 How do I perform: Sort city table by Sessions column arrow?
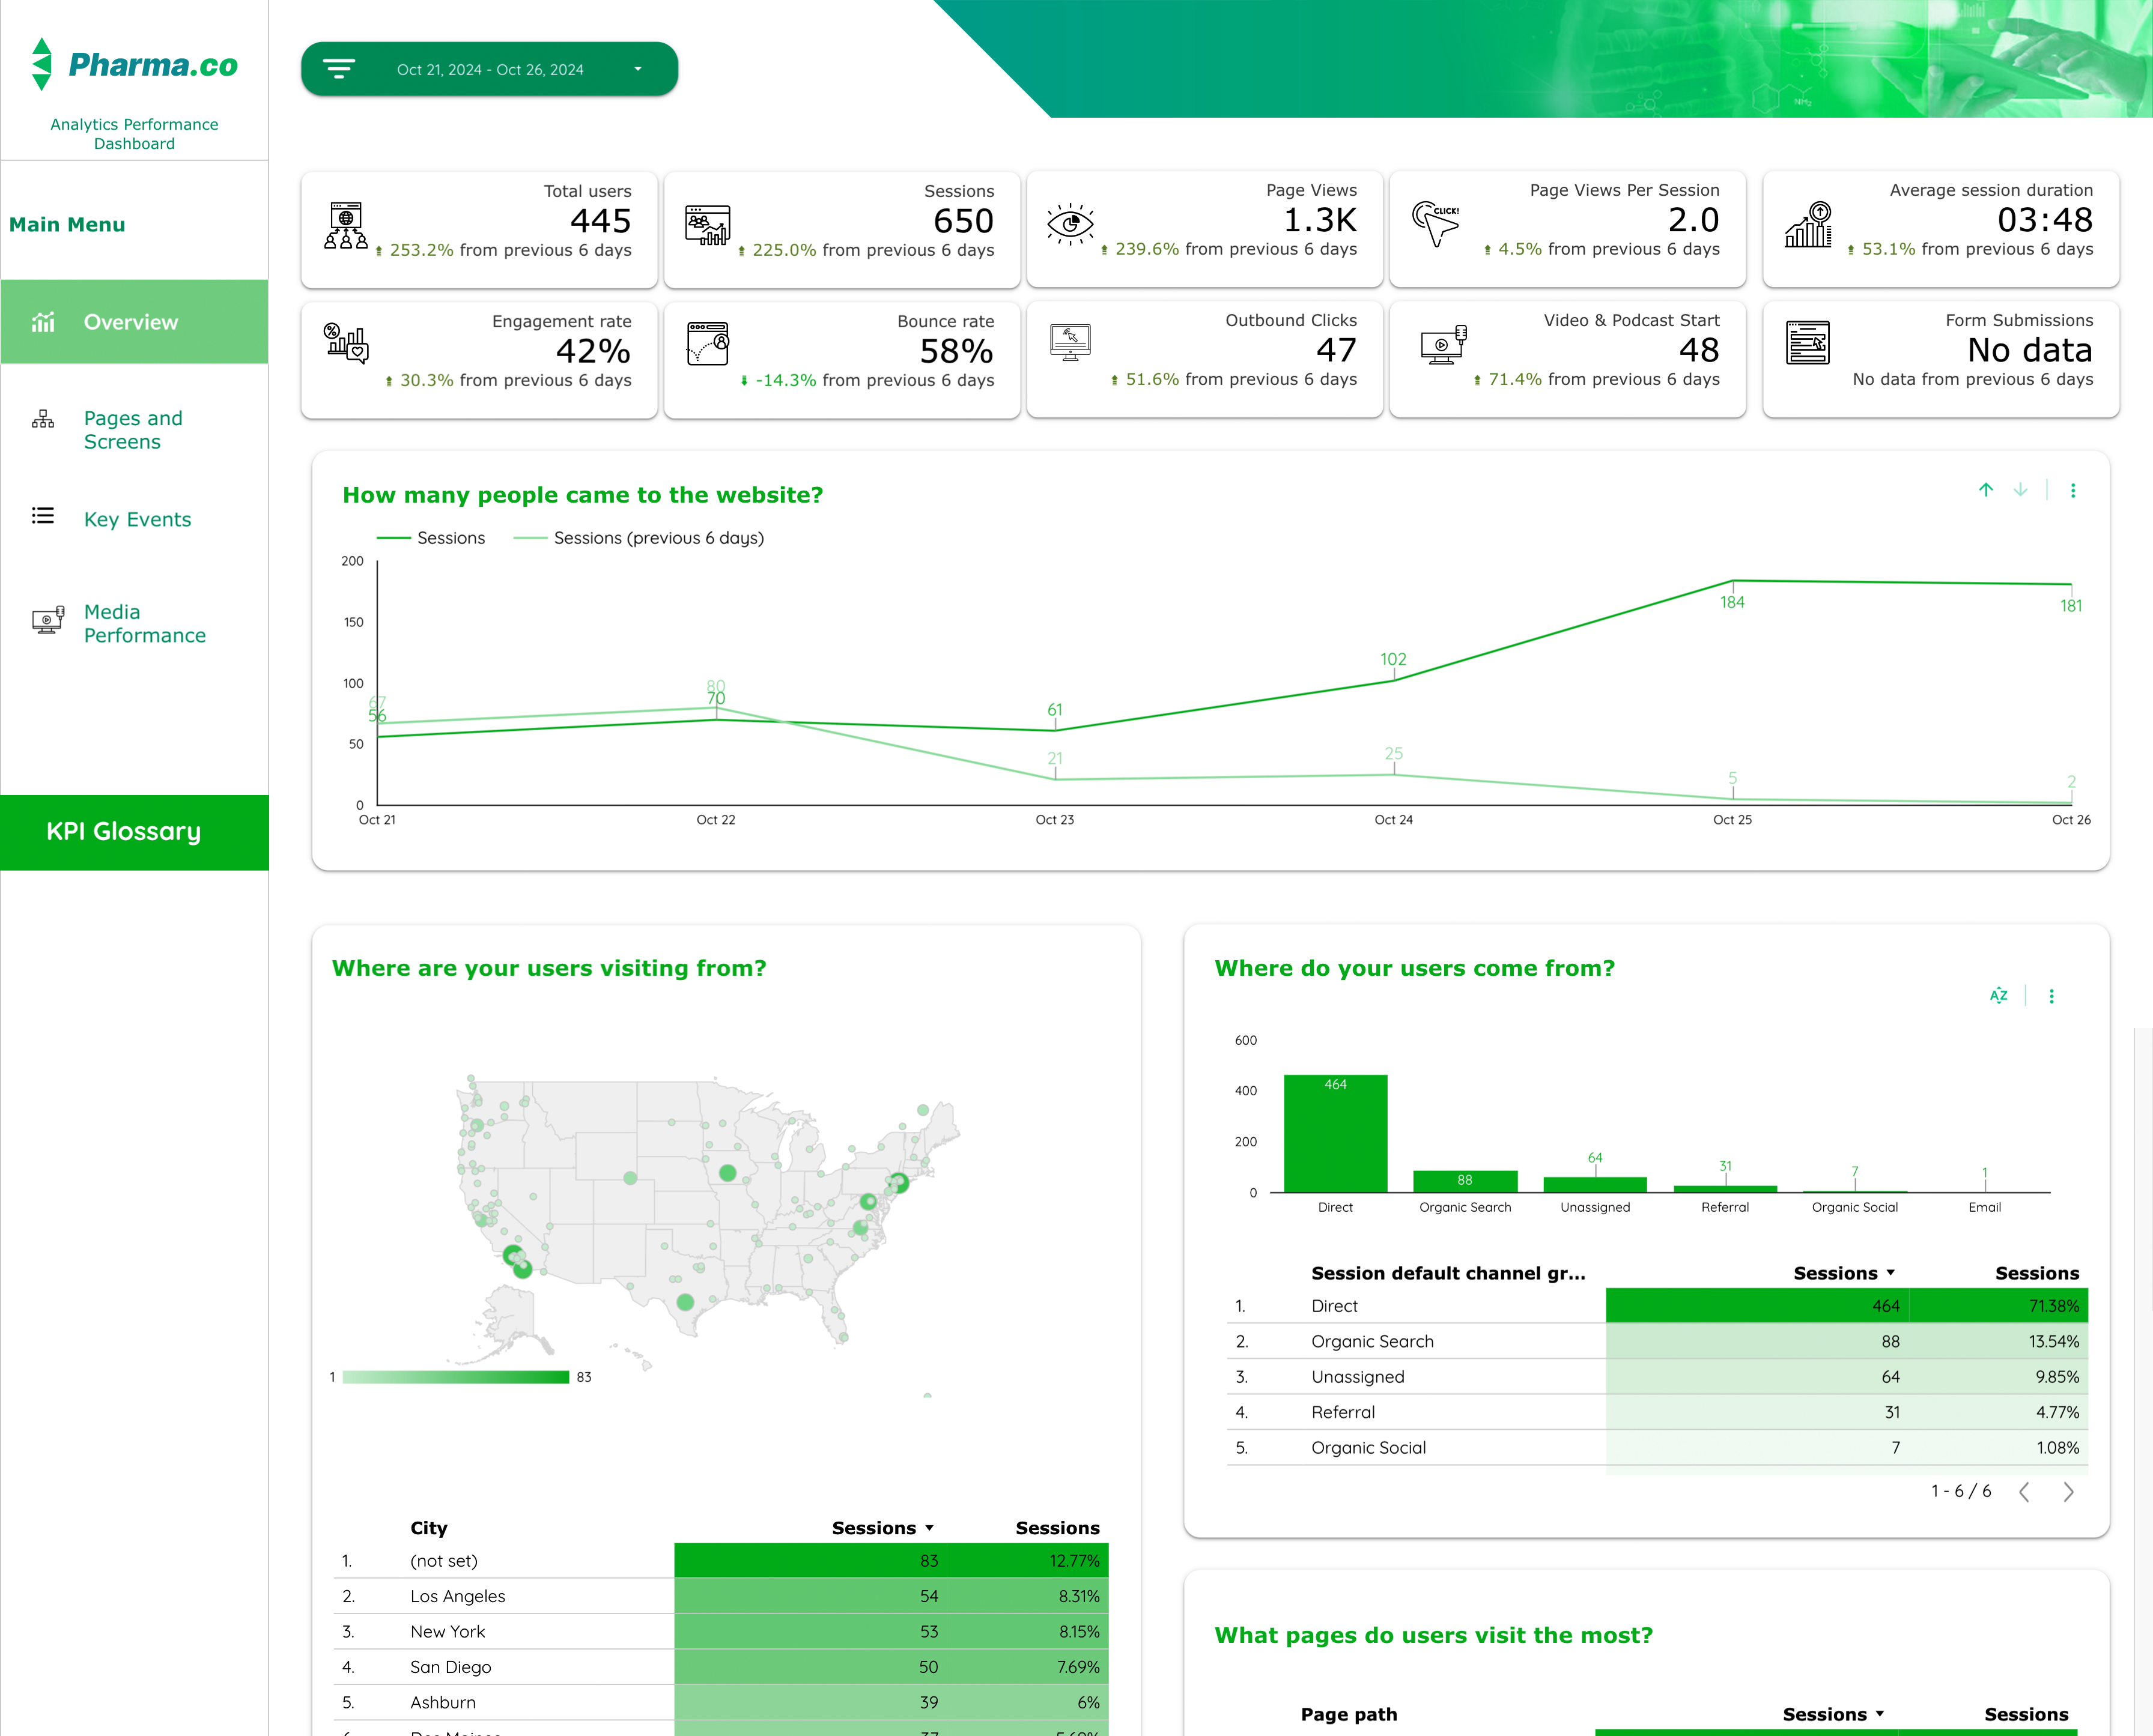tap(929, 1528)
